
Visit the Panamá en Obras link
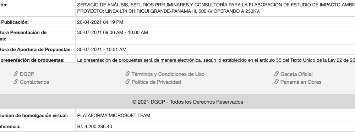[301, 82]
